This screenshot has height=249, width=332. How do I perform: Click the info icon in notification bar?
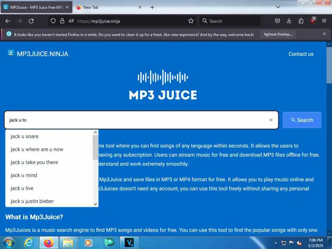click(9, 34)
